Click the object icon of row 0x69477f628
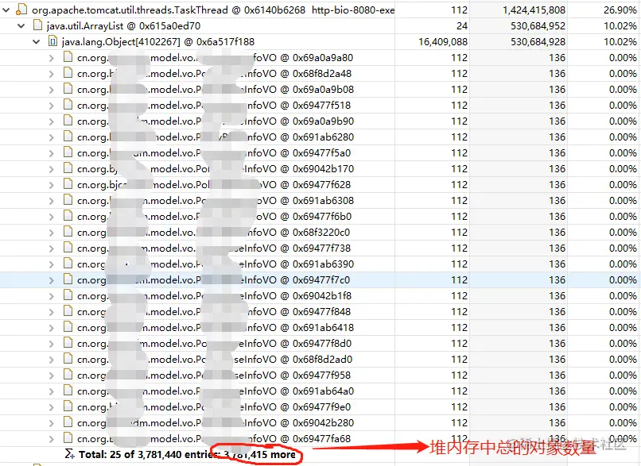641x466 pixels. tap(68, 184)
